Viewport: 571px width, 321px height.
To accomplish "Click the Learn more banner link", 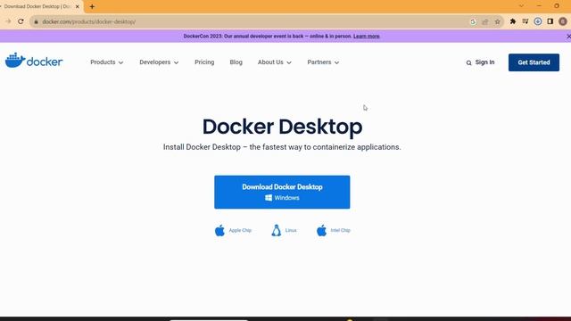I will pos(367,37).
